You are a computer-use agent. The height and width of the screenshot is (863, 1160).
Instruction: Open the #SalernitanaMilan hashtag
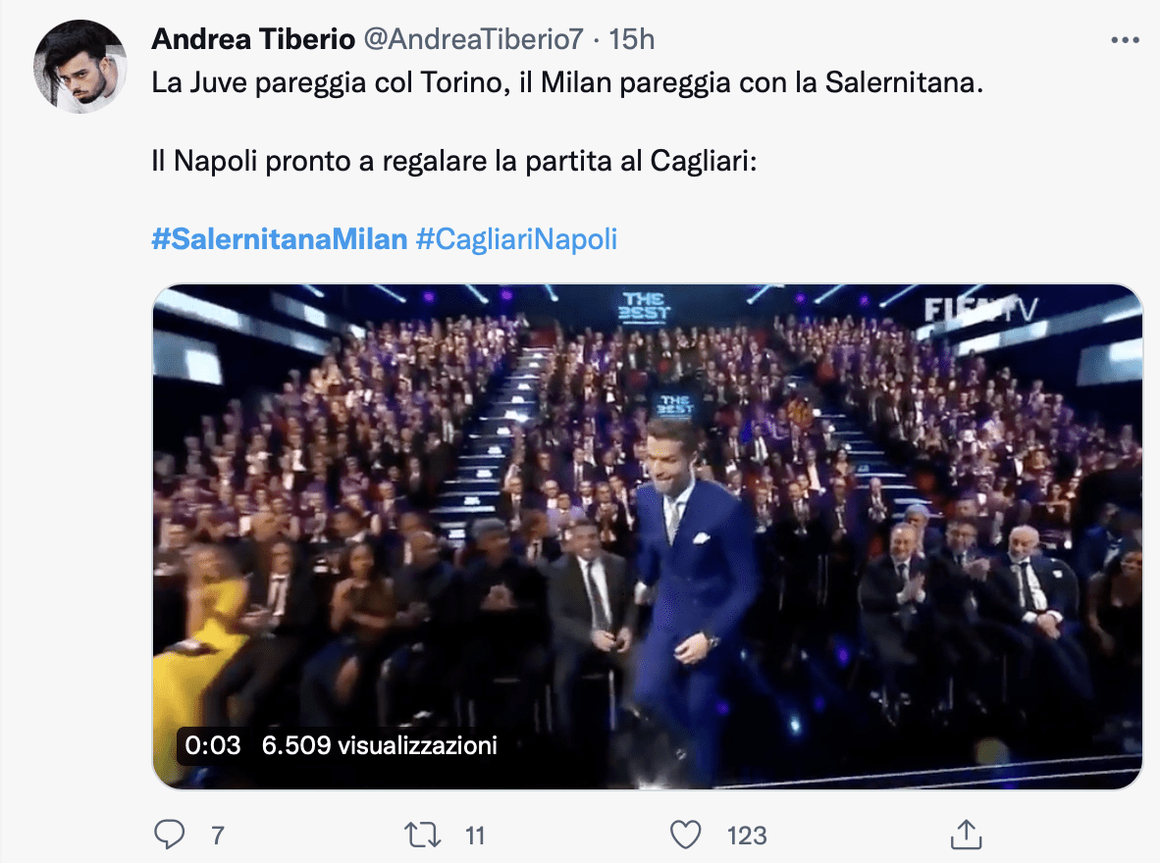(x=279, y=239)
